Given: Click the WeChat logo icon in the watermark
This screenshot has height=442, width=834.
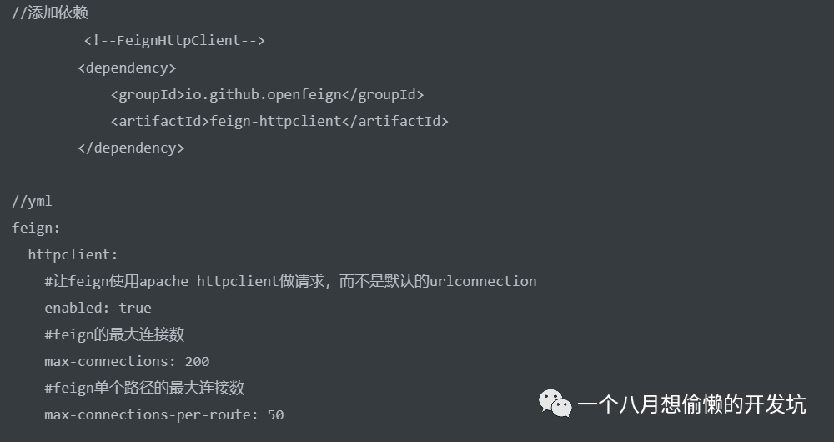Looking at the screenshot, I should pyautogui.click(x=555, y=404).
